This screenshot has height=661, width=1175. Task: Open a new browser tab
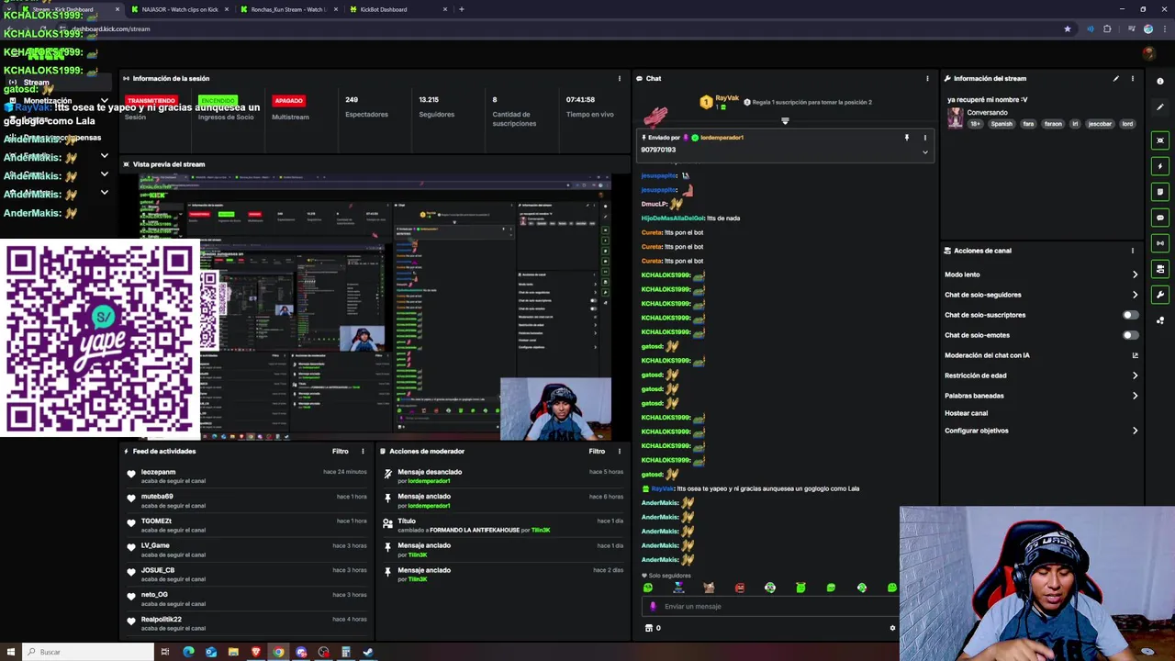(x=461, y=9)
